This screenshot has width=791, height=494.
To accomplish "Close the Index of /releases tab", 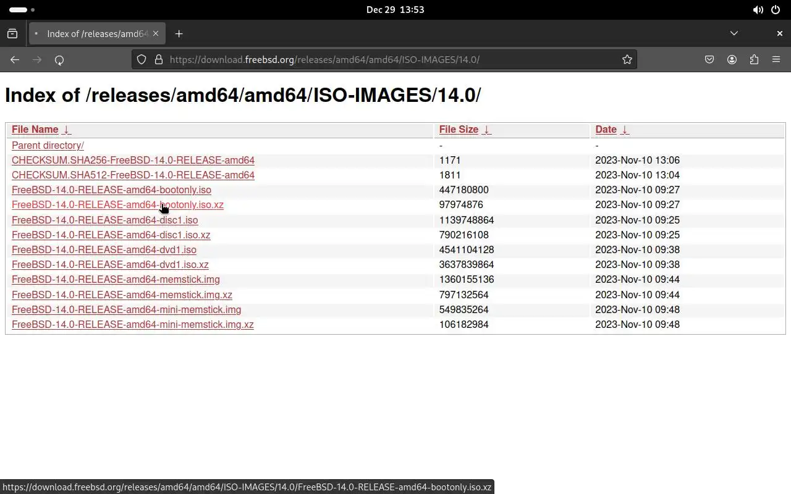I will pyautogui.click(x=156, y=33).
